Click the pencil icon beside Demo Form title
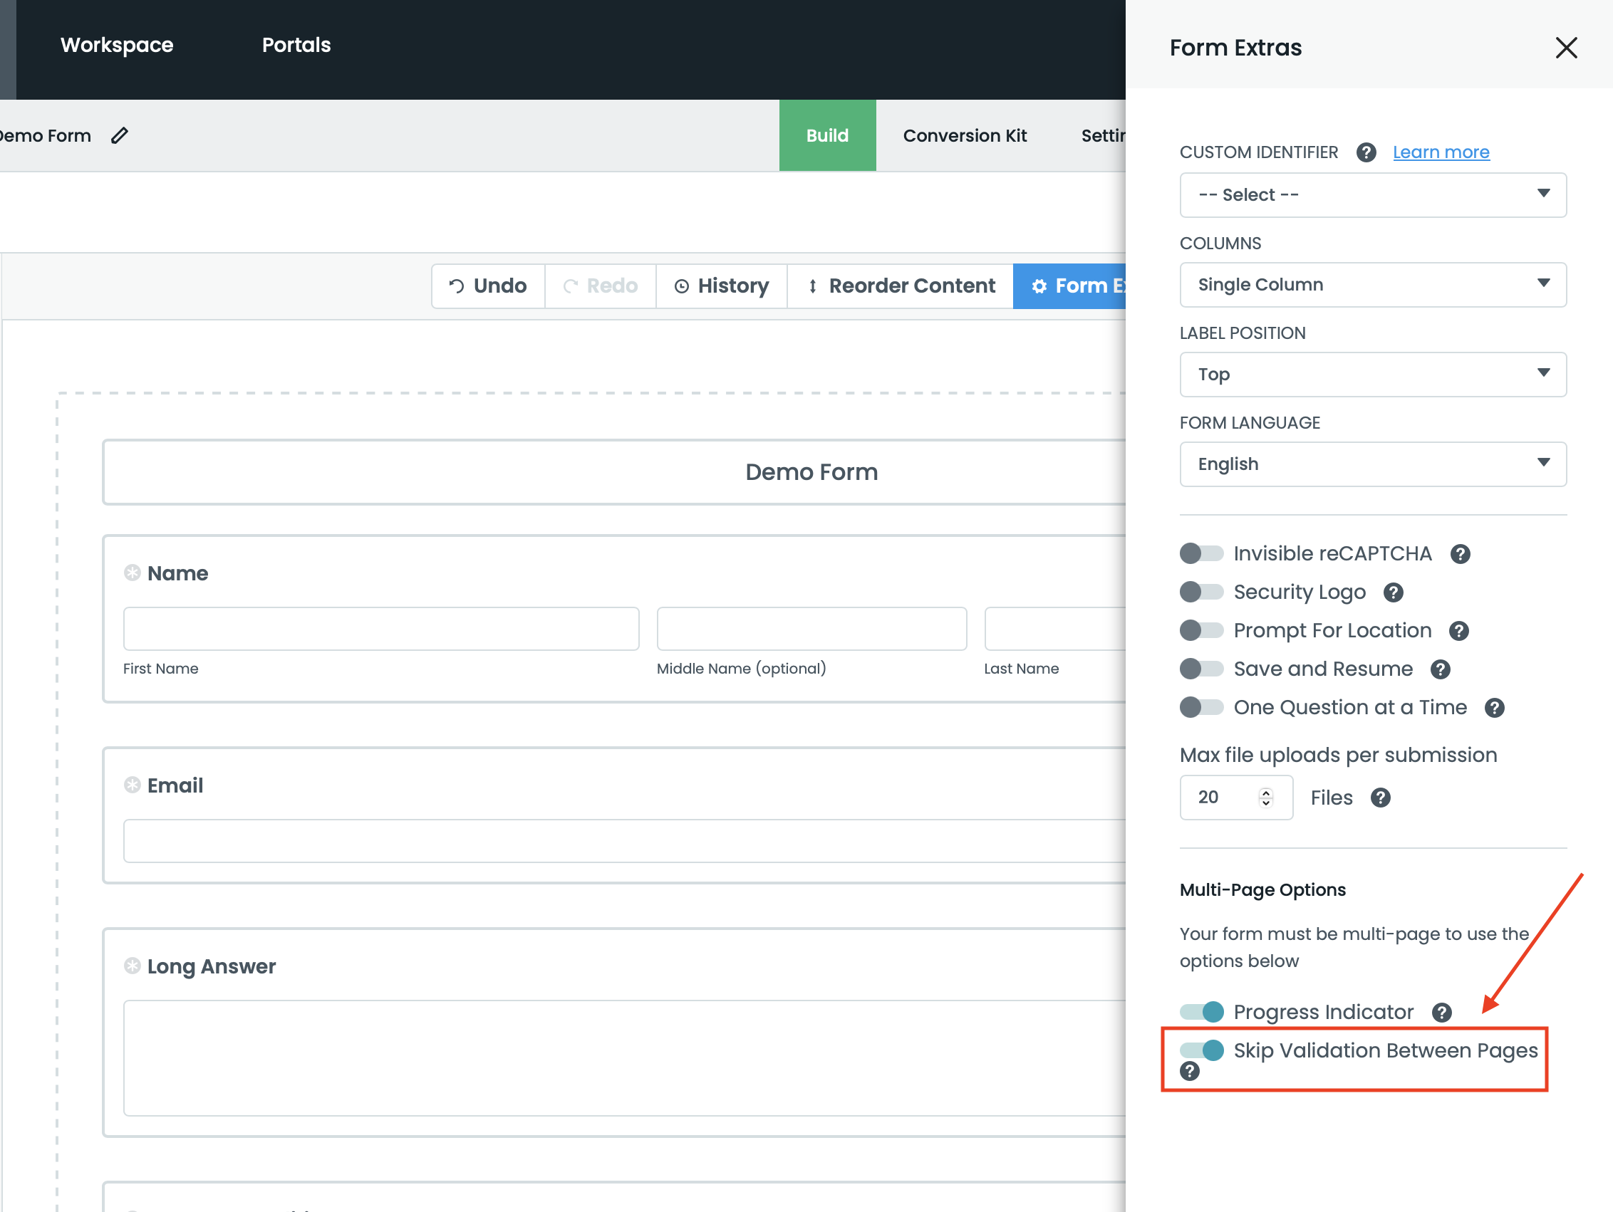 pyautogui.click(x=120, y=135)
